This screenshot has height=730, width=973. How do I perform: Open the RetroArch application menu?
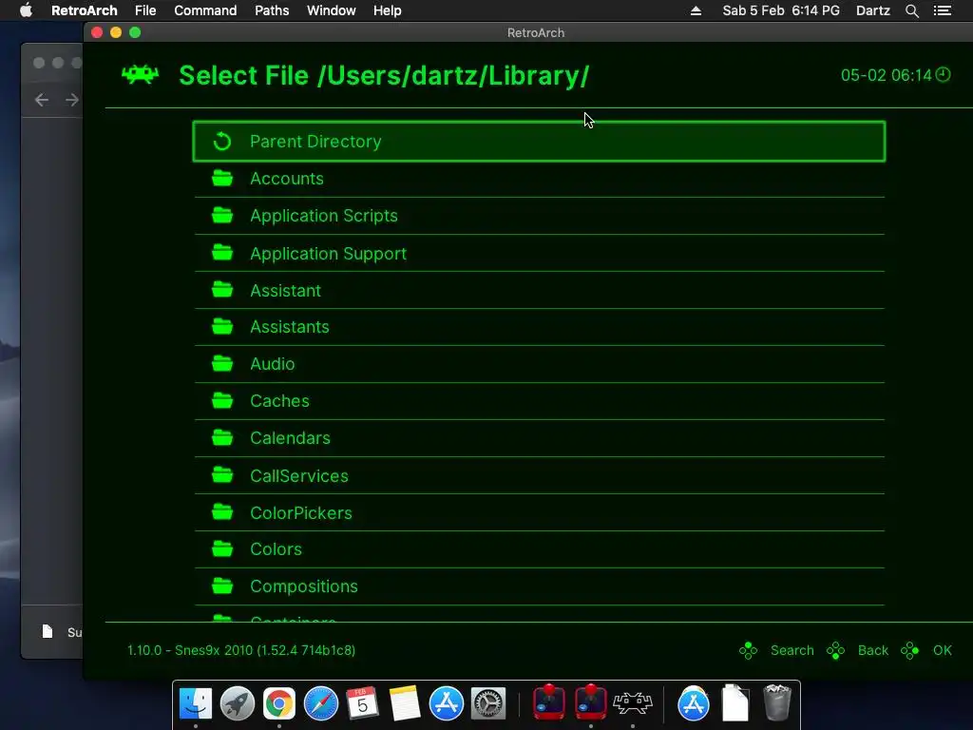point(85,10)
